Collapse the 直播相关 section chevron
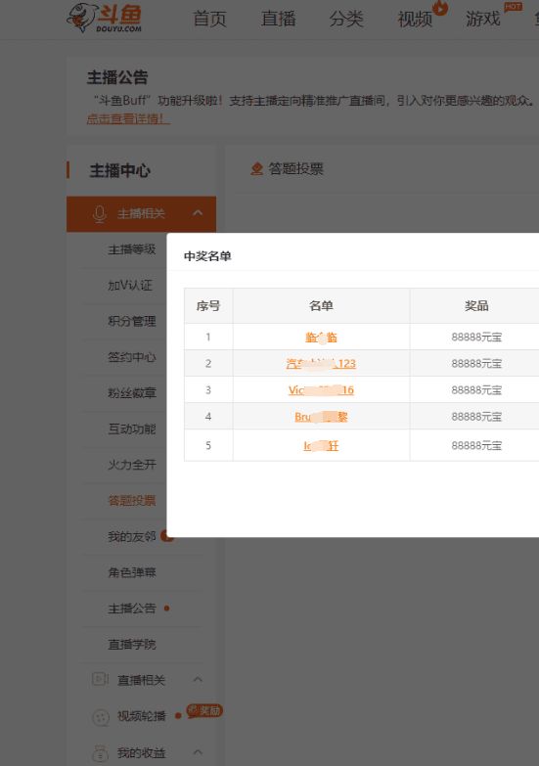 pyautogui.click(x=198, y=679)
